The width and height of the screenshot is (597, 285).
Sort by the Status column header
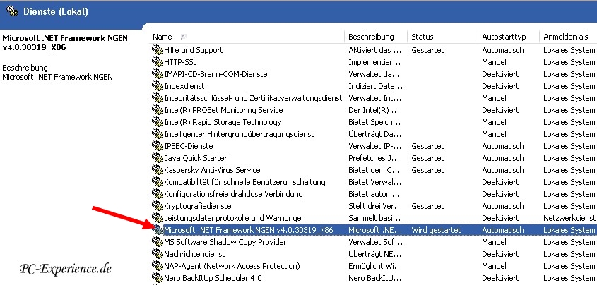[x=422, y=37]
